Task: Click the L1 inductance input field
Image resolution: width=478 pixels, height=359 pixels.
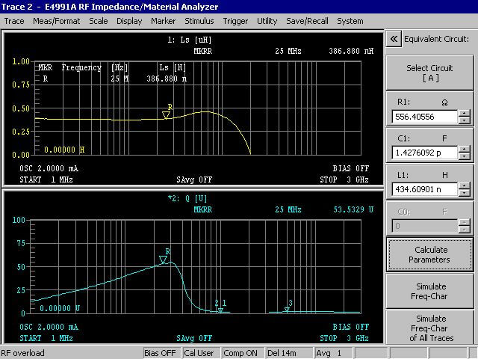Action: 423,189
